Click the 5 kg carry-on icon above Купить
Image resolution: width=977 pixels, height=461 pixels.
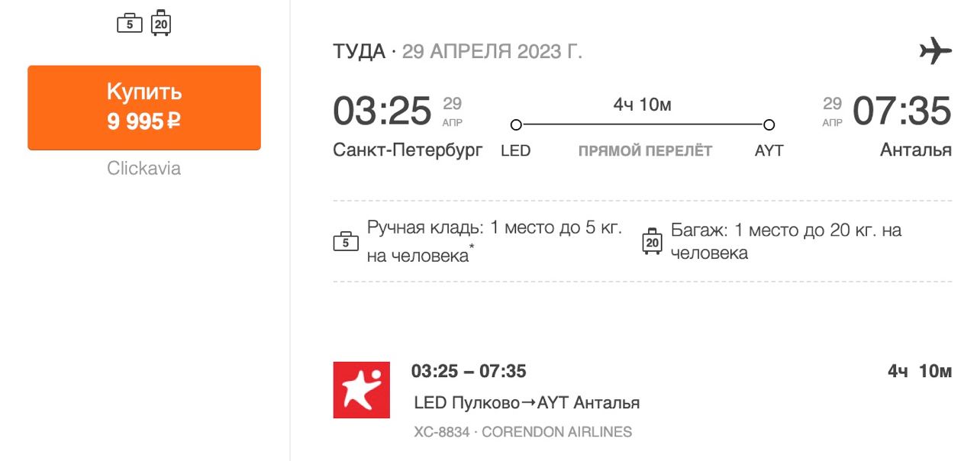coord(130,24)
